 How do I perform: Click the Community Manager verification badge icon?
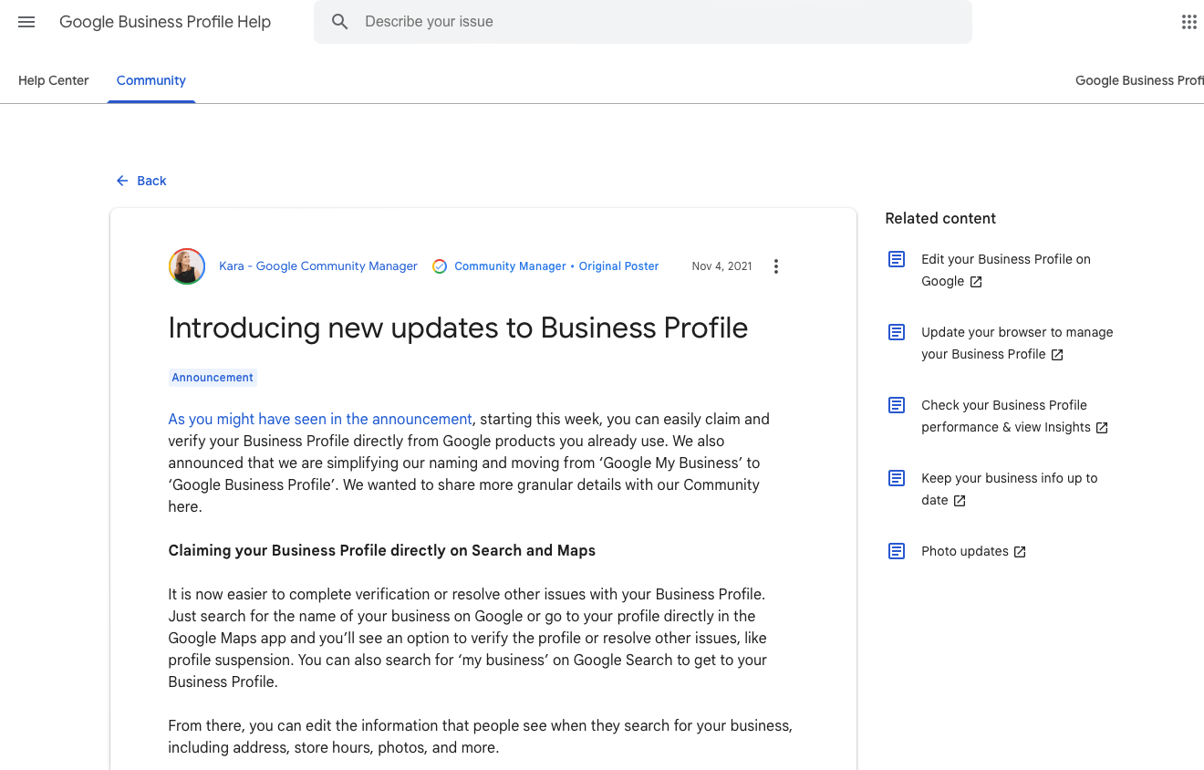[440, 265]
